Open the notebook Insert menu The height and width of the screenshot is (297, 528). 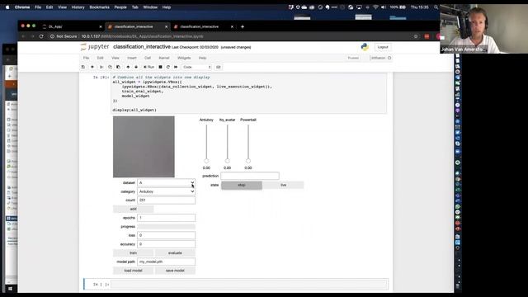click(x=132, y=58)
